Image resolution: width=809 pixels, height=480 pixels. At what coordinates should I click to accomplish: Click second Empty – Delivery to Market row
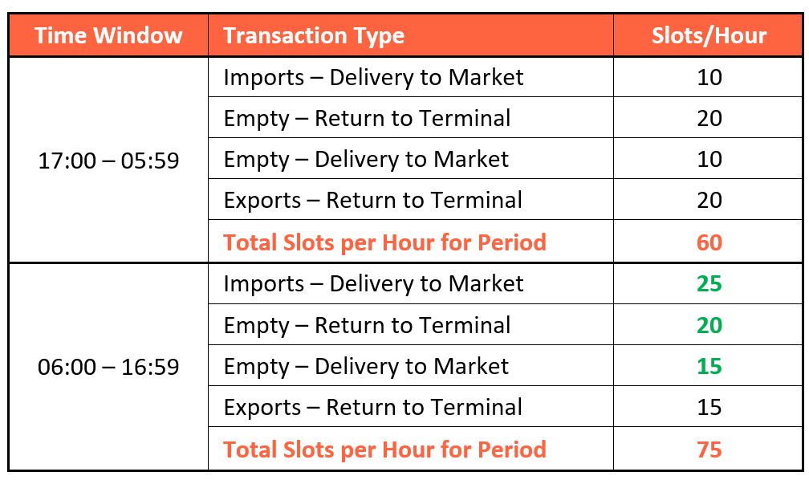(506, 365)
